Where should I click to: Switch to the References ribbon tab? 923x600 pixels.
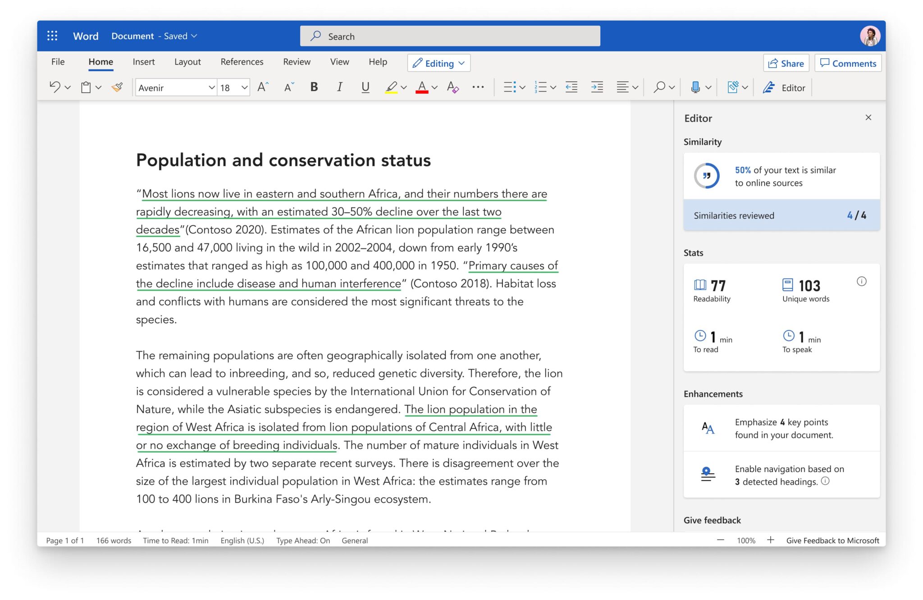pyautogui.click(x=242, y=62)
